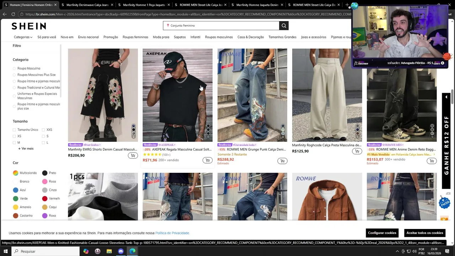Click the Windows Pesquisar search box
Image resolution: width=455 pixels, height=256 pixels.
[x=45, y=251]
